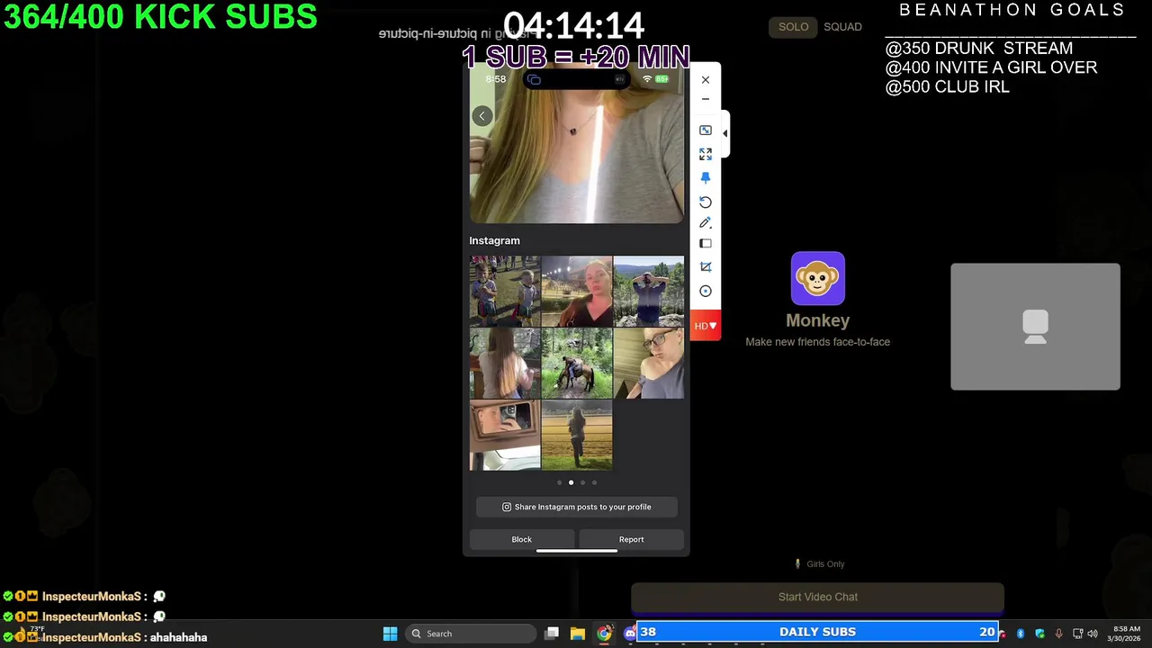This screenshot has width=1152, height=648.
Task: Click the DAILY SUBS progress bar
Action: (x=818, y=632)
